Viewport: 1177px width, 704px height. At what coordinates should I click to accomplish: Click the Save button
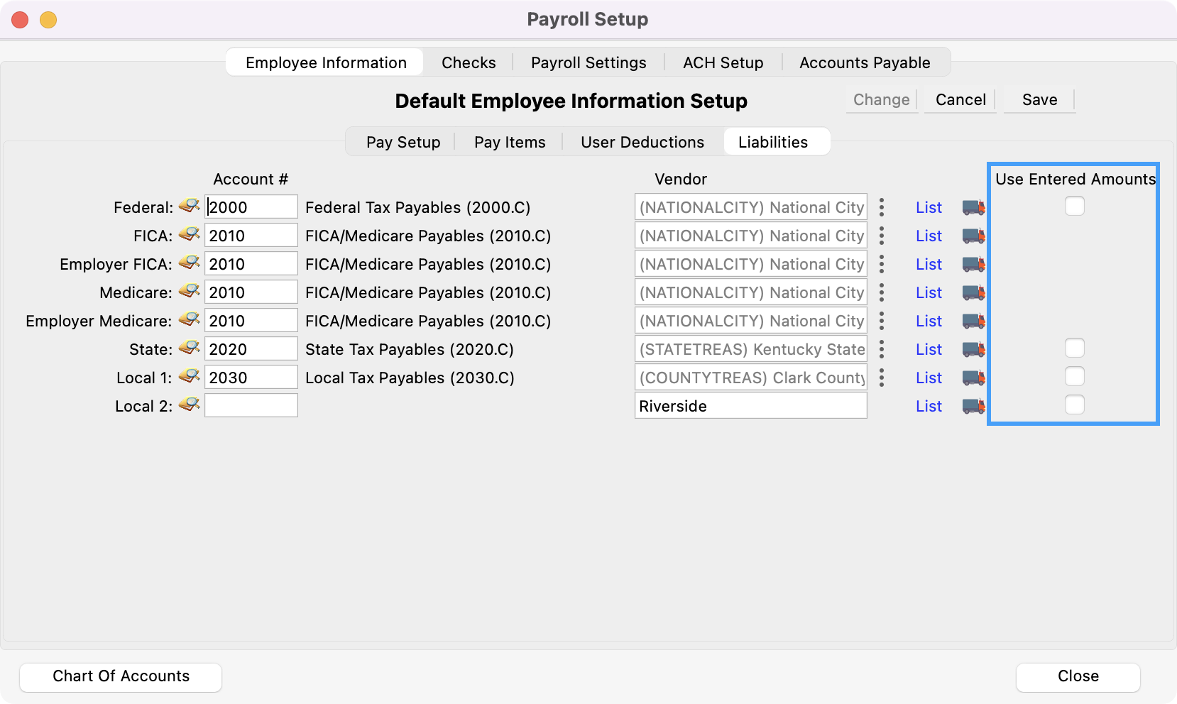coord(1039,100)
